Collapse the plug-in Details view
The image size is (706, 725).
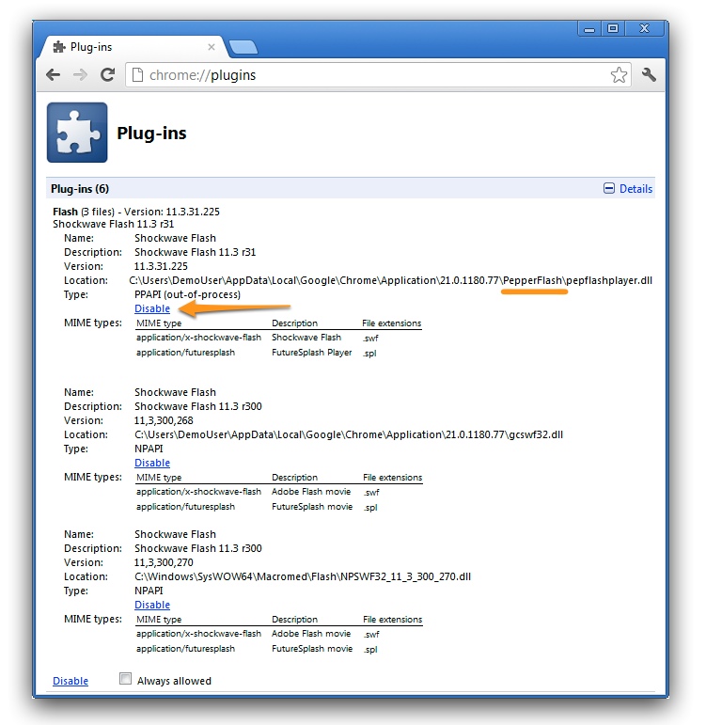pyautogui.click(x=628, y=189)
